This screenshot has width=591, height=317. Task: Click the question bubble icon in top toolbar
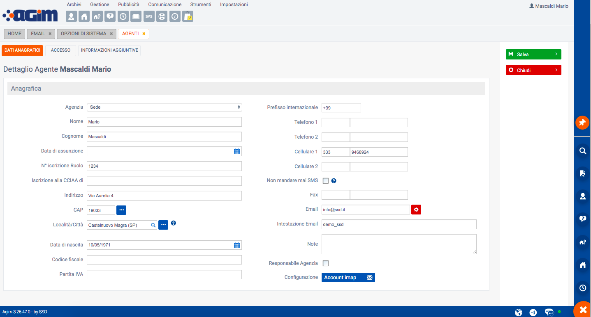point(110,16)
